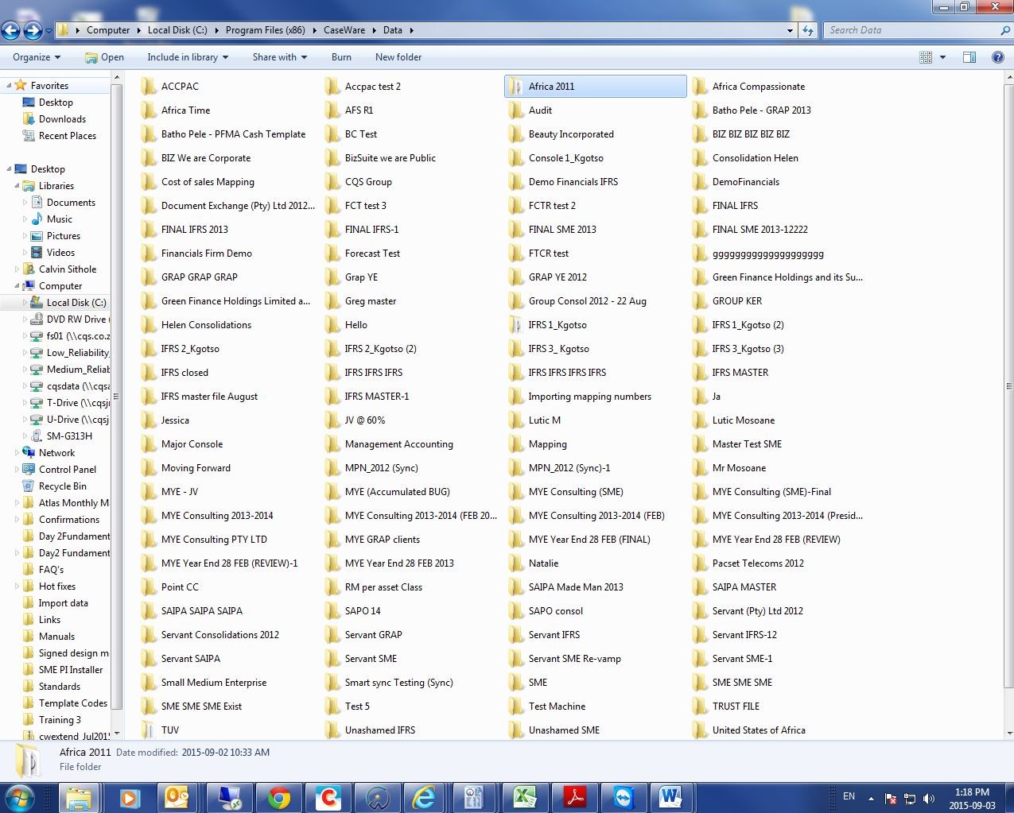Image resolution: width=1014 pixels, height=813 pixels.
Task: Collapse the Libraries tree node
Action: [x=16, y=186]
